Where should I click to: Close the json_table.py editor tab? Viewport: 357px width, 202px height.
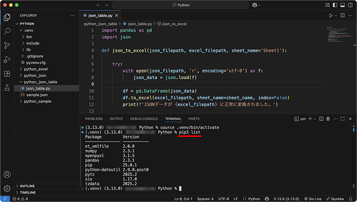click(116, 15)
